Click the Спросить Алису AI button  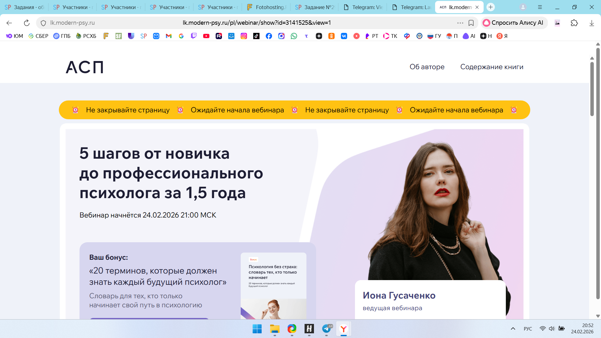point(513,23)
